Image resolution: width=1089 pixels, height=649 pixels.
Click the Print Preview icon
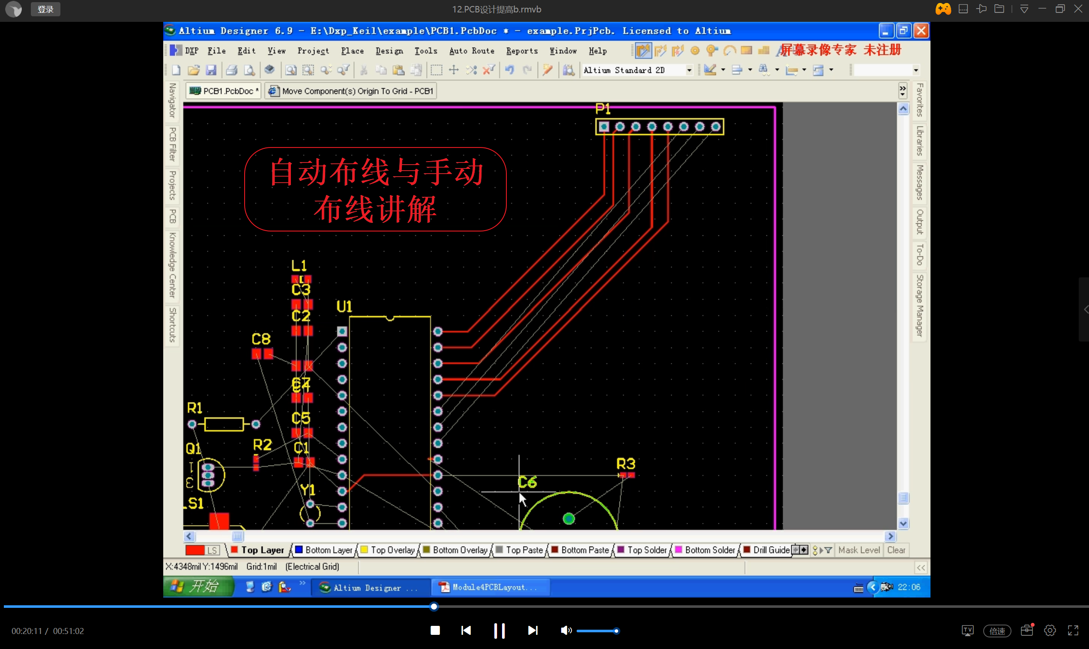pos(249,70)
